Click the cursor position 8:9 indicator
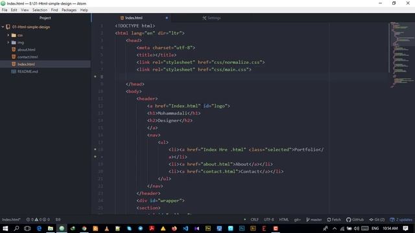This screenshot has width=415, height=233. pyautogui.click(x=58, y=219)
